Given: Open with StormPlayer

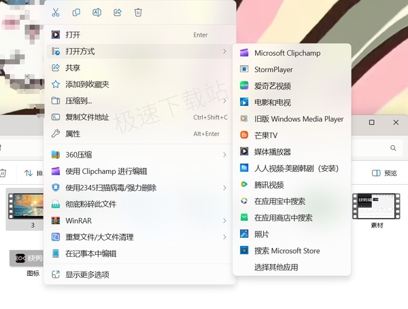Looking at the screenshot, I should pos(292,69).
